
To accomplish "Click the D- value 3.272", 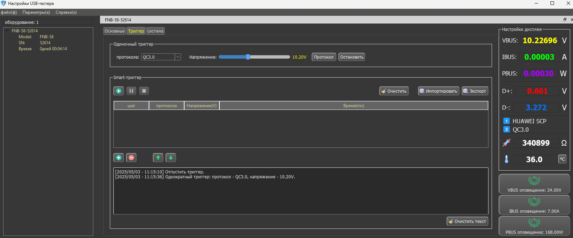I will [x=536, y=107].
